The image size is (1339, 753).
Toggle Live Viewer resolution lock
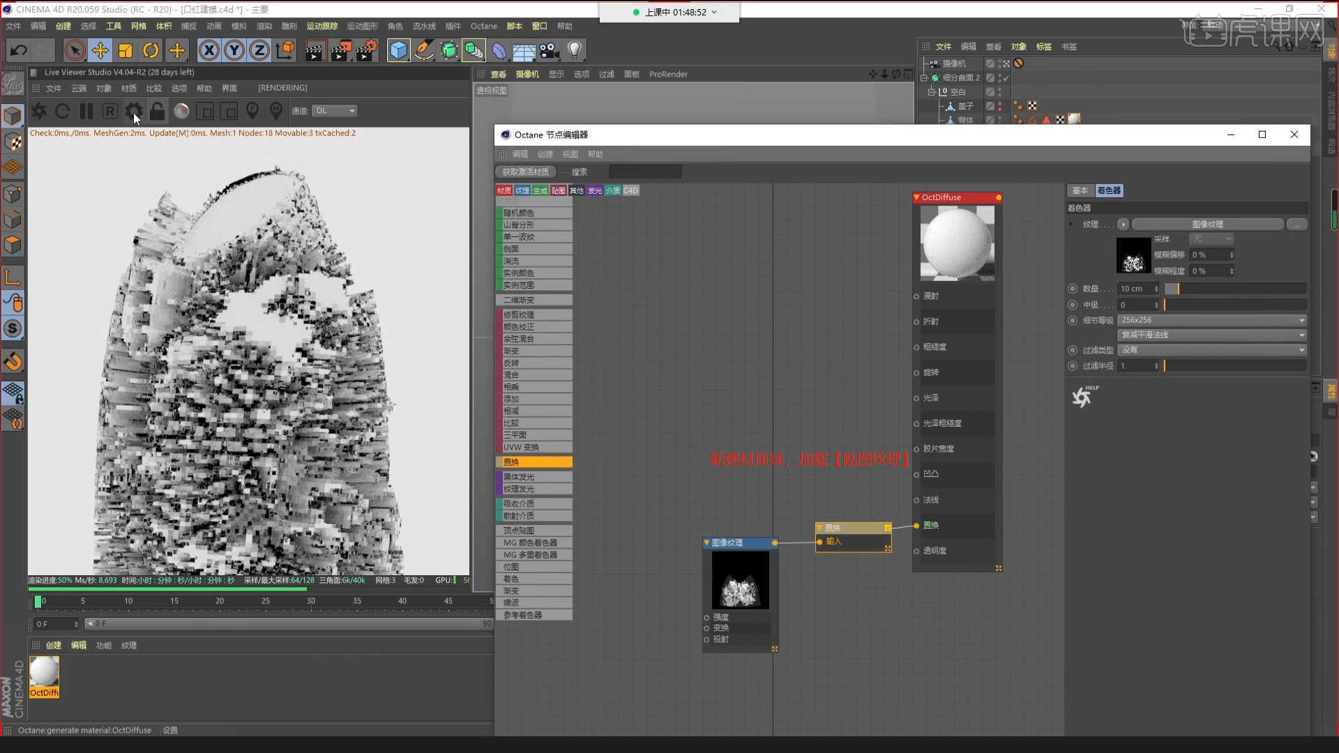click(158, 111)
